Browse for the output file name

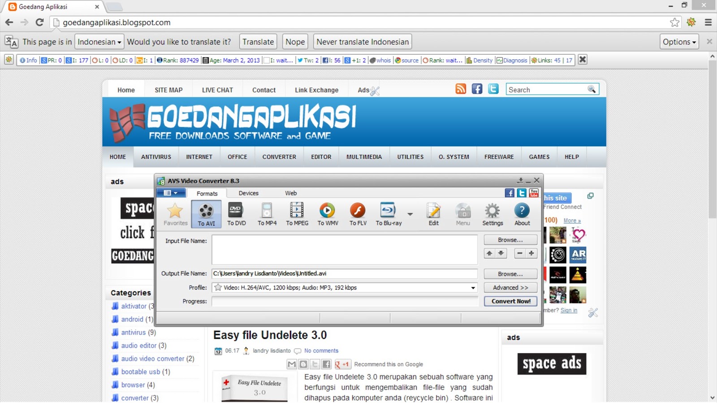(510, 274)
